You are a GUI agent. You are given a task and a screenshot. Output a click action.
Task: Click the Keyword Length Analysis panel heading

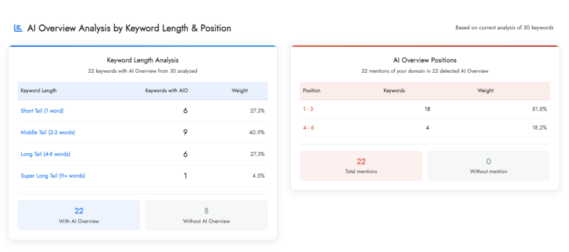tap(142, 60)
